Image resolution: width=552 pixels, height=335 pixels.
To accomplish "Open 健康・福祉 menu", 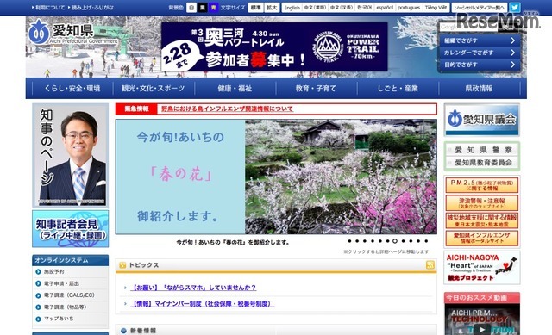I will coord(235,88).
